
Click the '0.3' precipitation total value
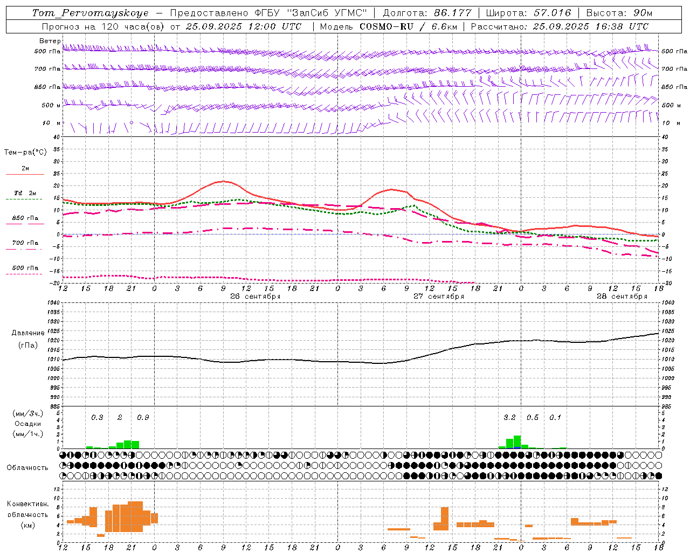97,418
